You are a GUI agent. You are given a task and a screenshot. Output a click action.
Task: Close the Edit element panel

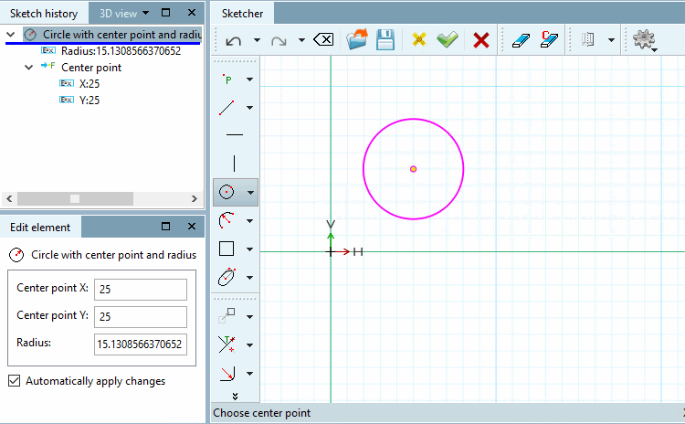click(192, 226)
